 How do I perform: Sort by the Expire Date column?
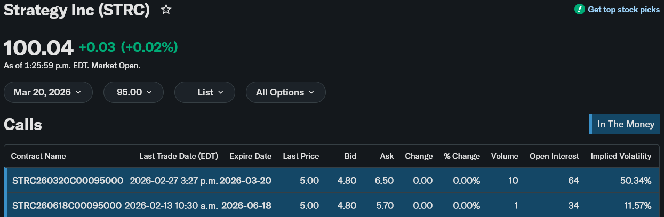(x=250, y=156)
